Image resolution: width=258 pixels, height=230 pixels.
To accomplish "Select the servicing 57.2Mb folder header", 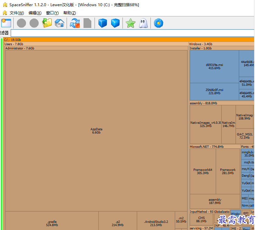I will click(x=201, y=228).
